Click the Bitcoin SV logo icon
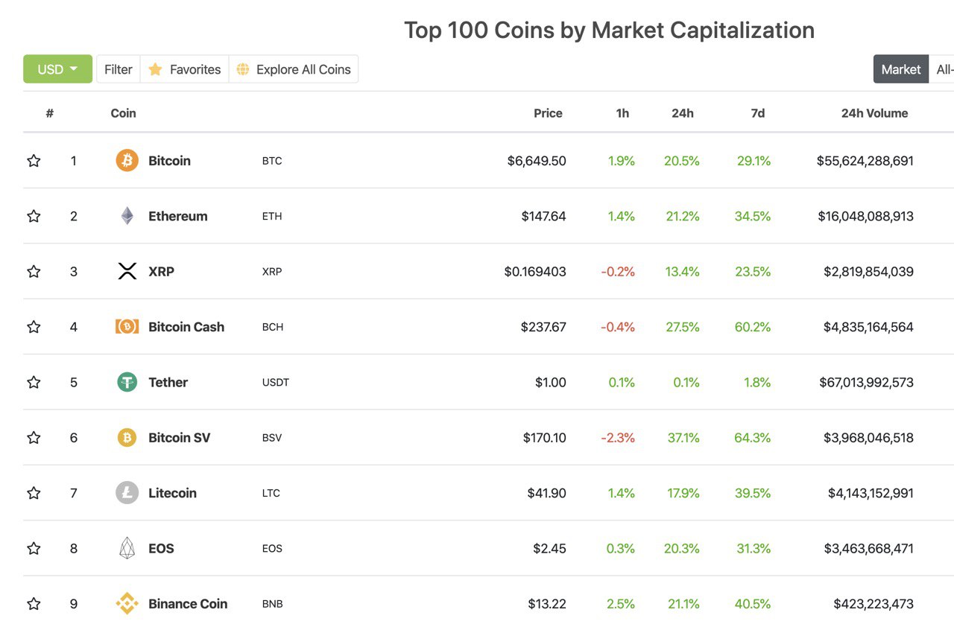The width and height of the screenshot is (954, 627). pos(127,437)
